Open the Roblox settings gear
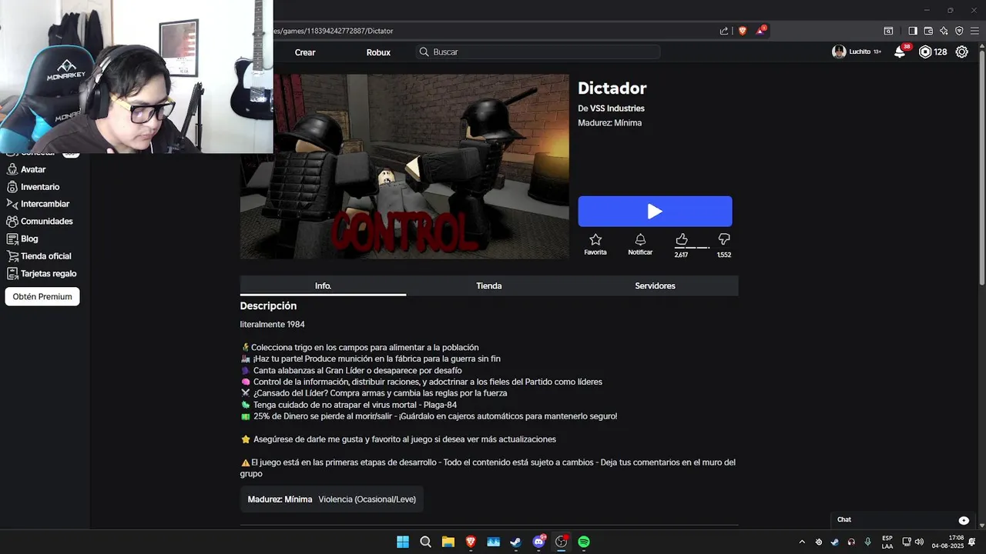Image resolution: width=986 pixels, height=554 pixels. tap(962, 52)
